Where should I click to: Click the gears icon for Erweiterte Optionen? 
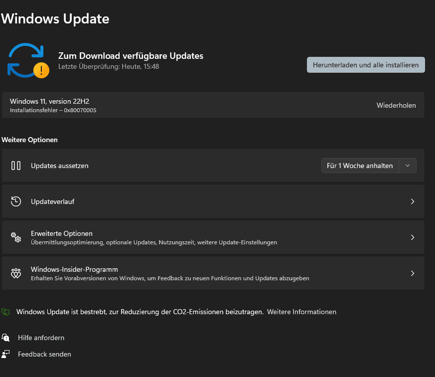pyautogui.click(x=16, y=237)
